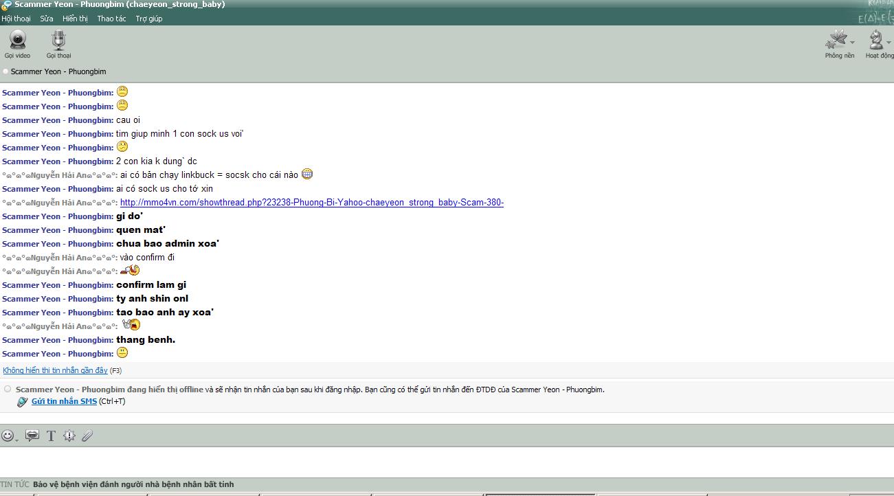
Task: Click the speech-bubble icon beside the emoticon picker
Action: click(32, 436)
